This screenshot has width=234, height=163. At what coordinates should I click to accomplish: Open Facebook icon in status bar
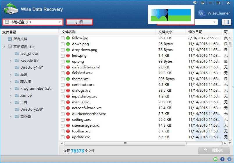pos(222,159)
